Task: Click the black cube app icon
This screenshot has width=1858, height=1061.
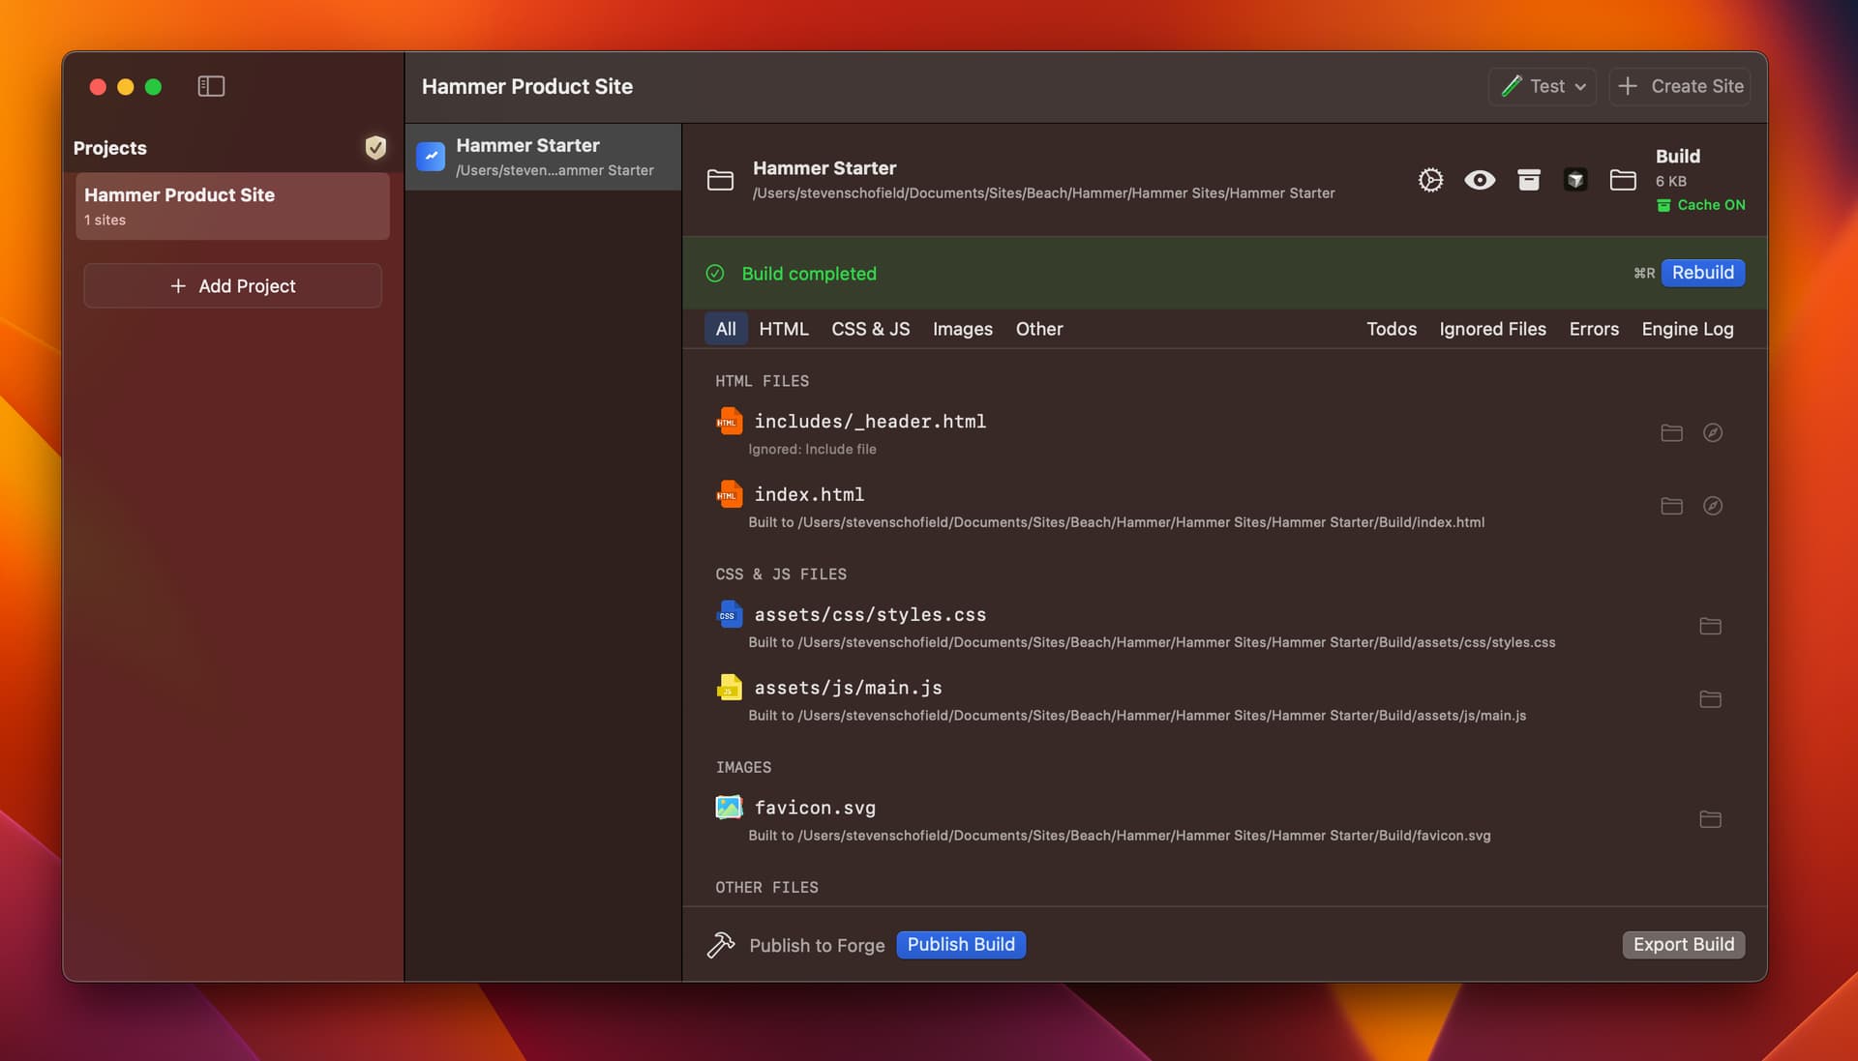Action: (1574, 180)
